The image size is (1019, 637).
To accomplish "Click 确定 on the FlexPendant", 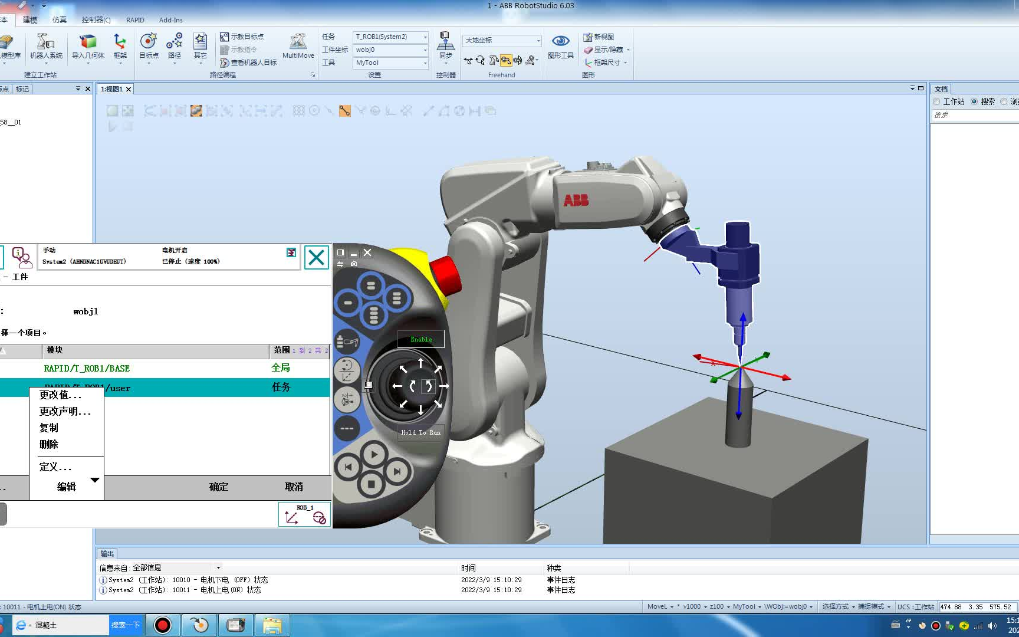I will click(219, 487).
